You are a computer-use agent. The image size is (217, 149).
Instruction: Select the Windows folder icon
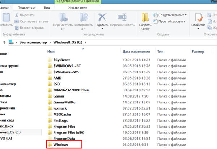[50, 144]
